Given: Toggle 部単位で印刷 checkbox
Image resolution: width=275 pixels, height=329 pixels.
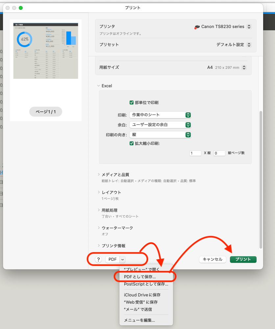Looking at the screenshot, I should tap(132, 103).
